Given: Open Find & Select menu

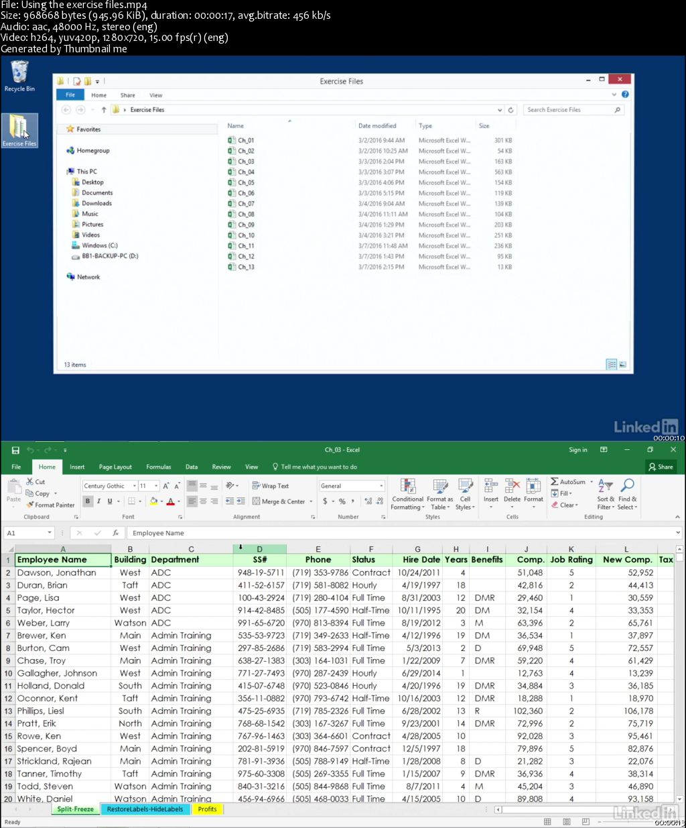Looking at the screenshot, I should point(627,494).
